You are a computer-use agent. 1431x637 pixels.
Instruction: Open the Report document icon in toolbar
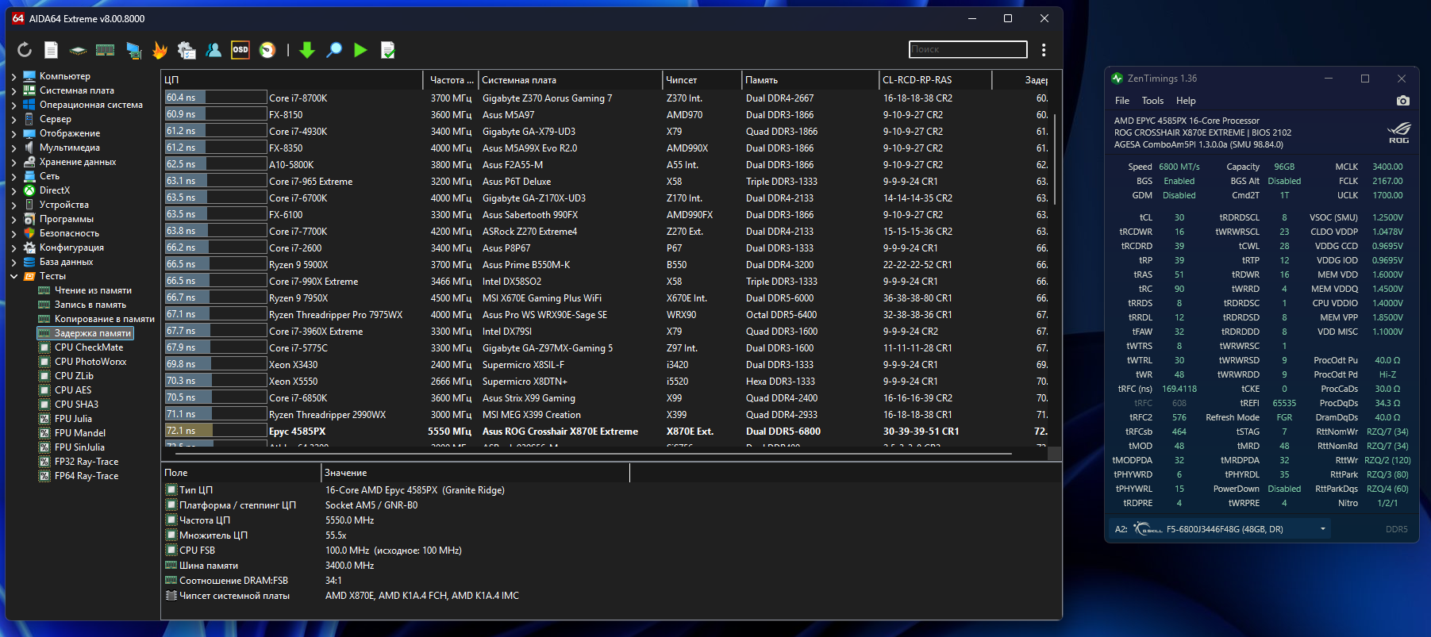point(51,50)
